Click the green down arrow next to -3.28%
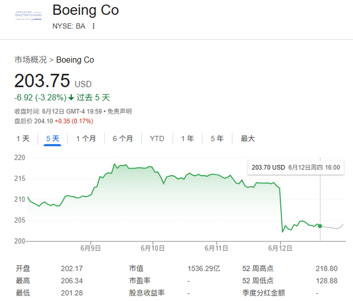The height and width of the screenshot is (301, 353). [71, 98]
